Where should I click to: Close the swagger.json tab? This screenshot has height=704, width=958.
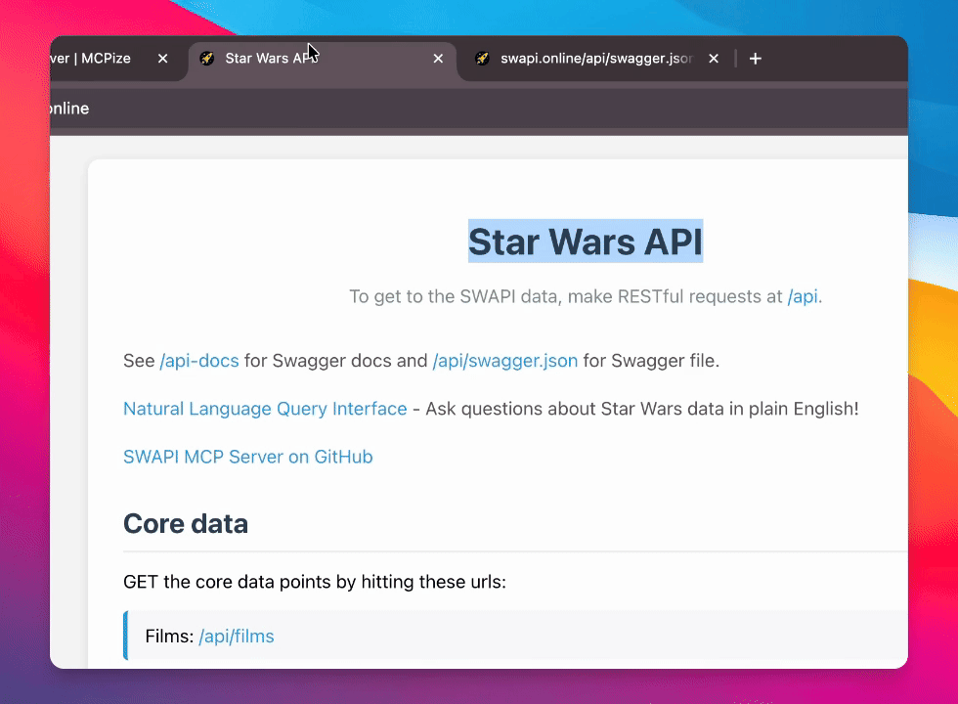tap(714, 59)
